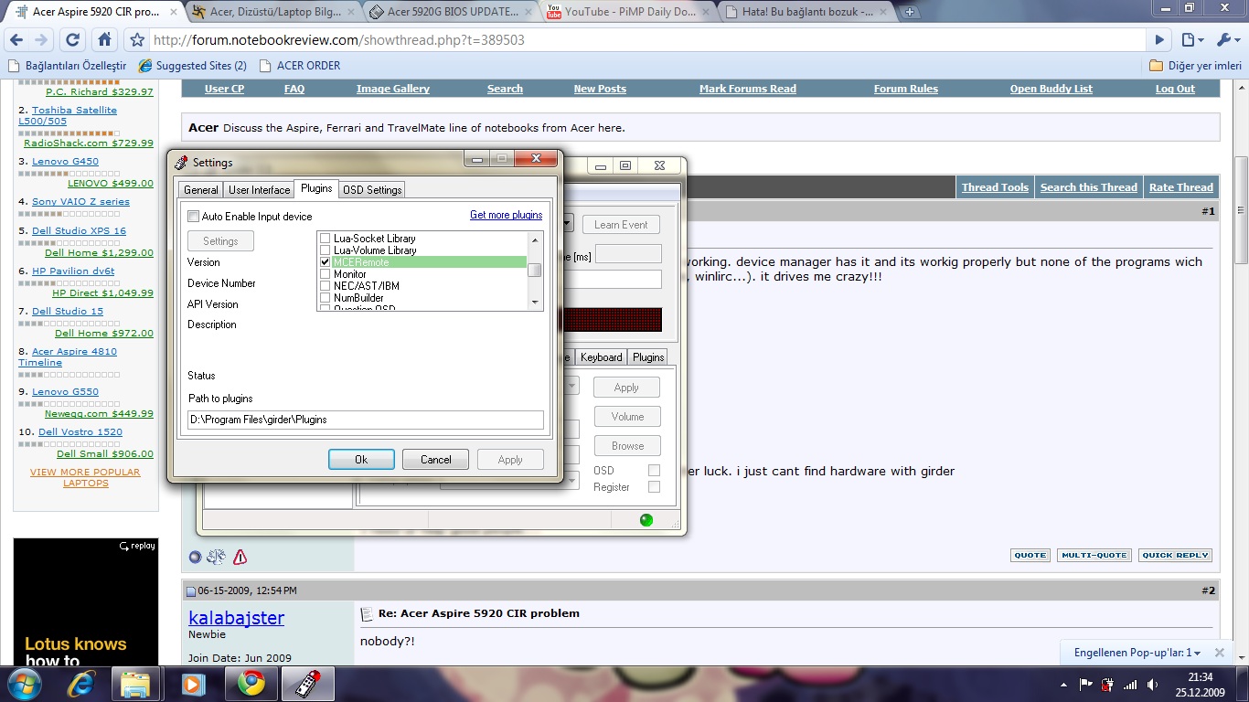Follow the Get more plugins link

pos(506,216)
